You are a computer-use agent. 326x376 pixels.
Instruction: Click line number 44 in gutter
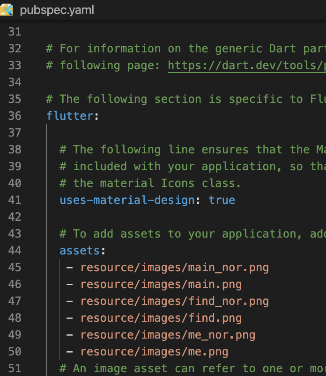(15, 251)
